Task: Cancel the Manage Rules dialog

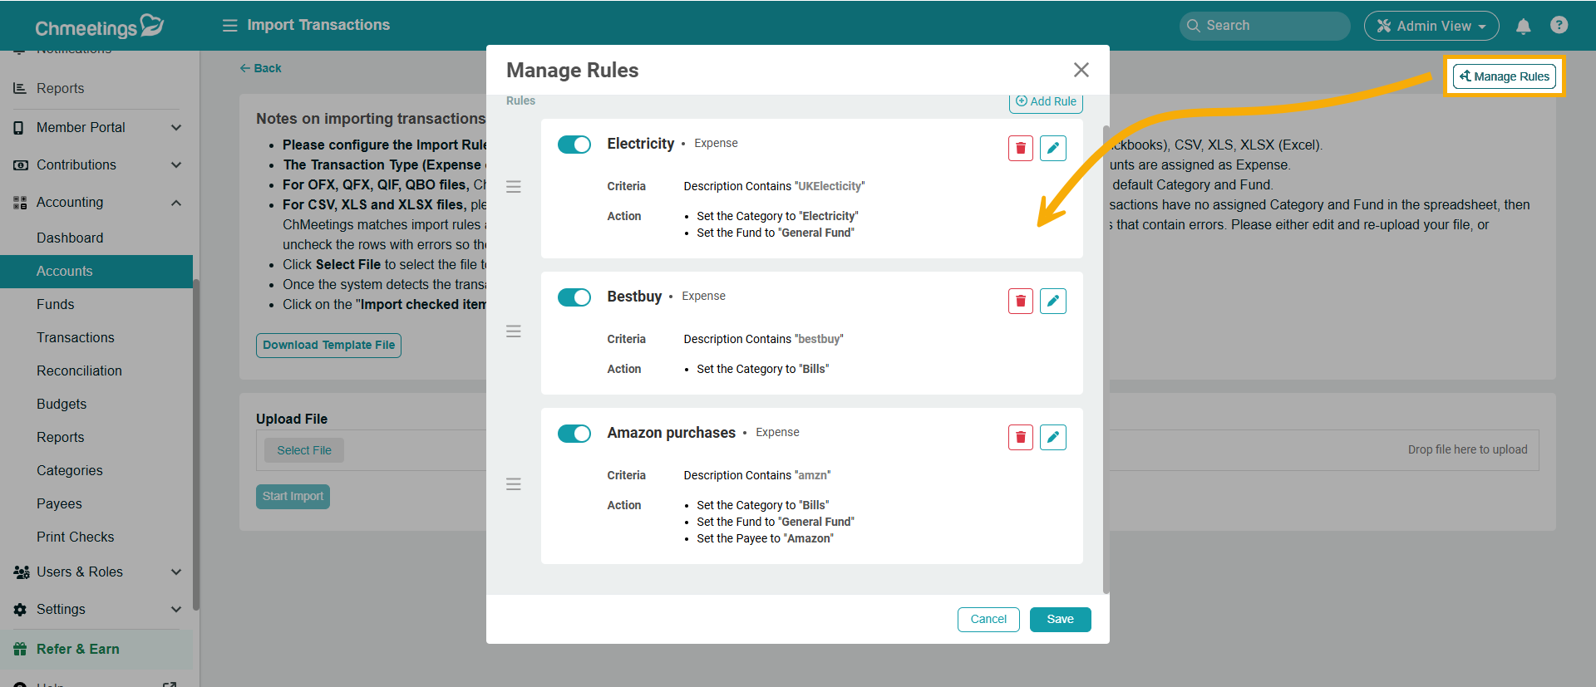Action: pos(988,620)
